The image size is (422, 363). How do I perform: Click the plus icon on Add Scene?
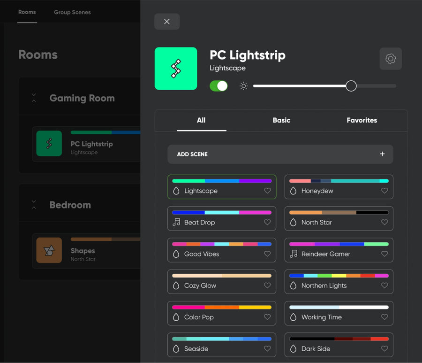click(x=382, y=154)
